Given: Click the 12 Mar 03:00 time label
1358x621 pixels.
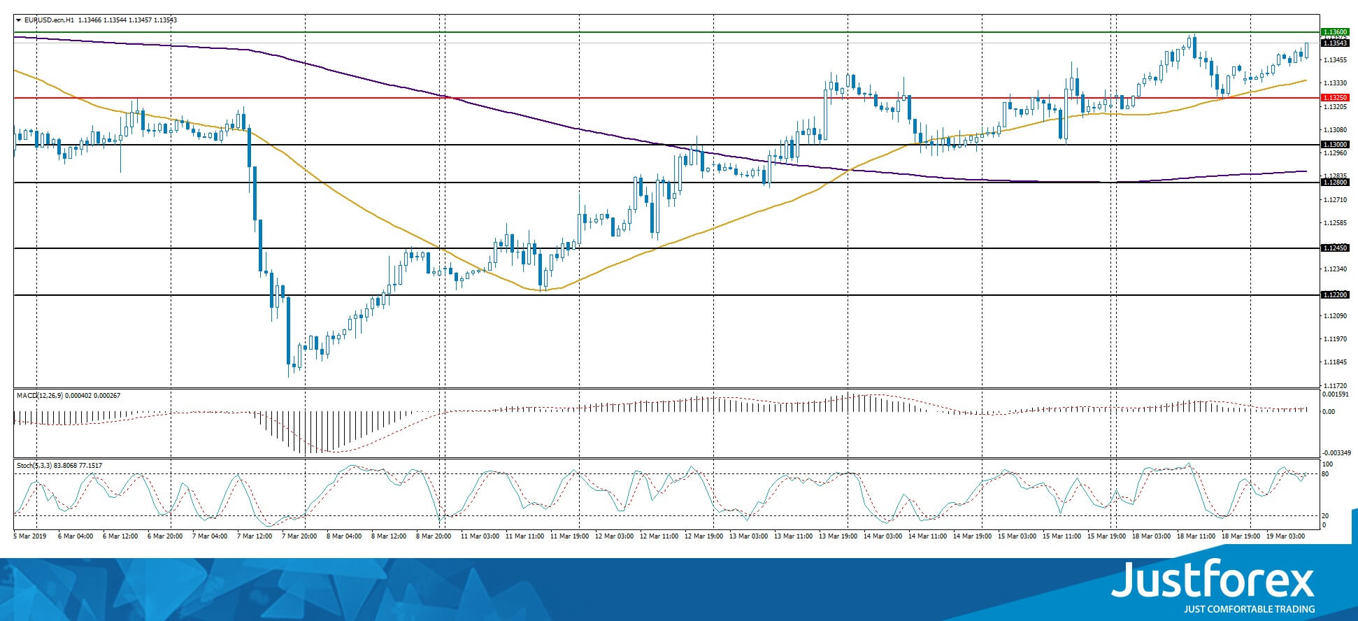Looking at the screenshot, I should 615,536.
